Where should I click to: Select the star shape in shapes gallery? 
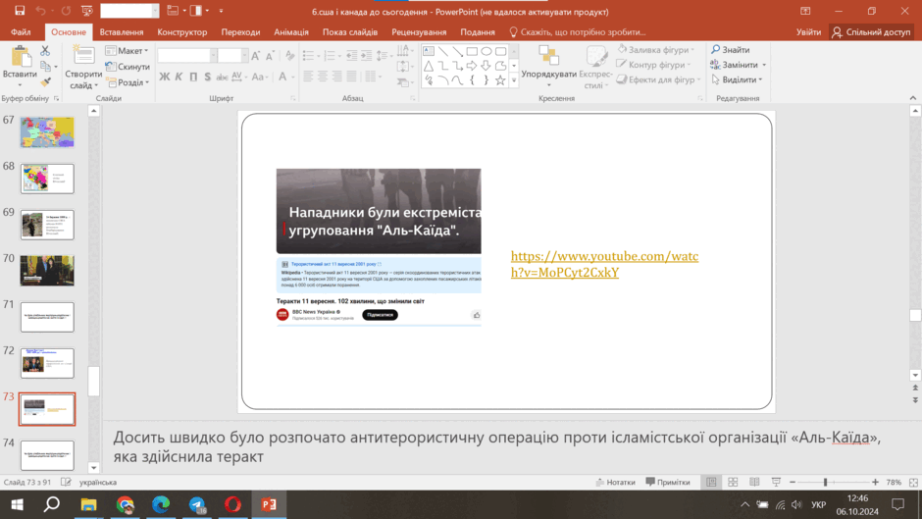coord(500,80)
